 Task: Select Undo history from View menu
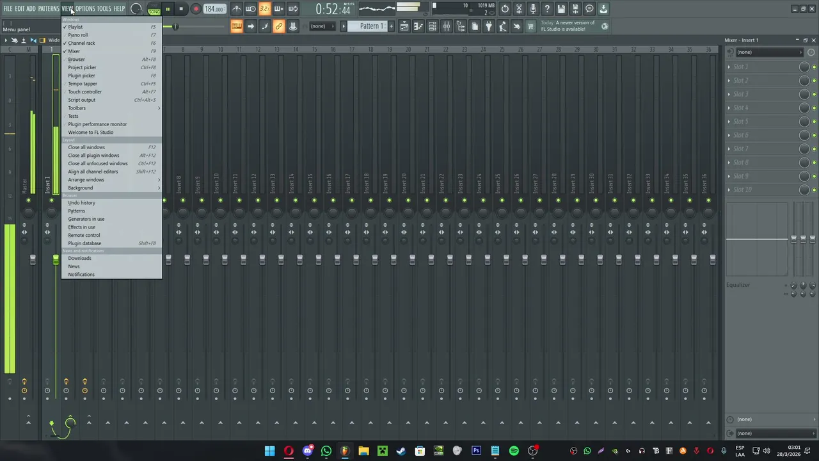point(111,203)
